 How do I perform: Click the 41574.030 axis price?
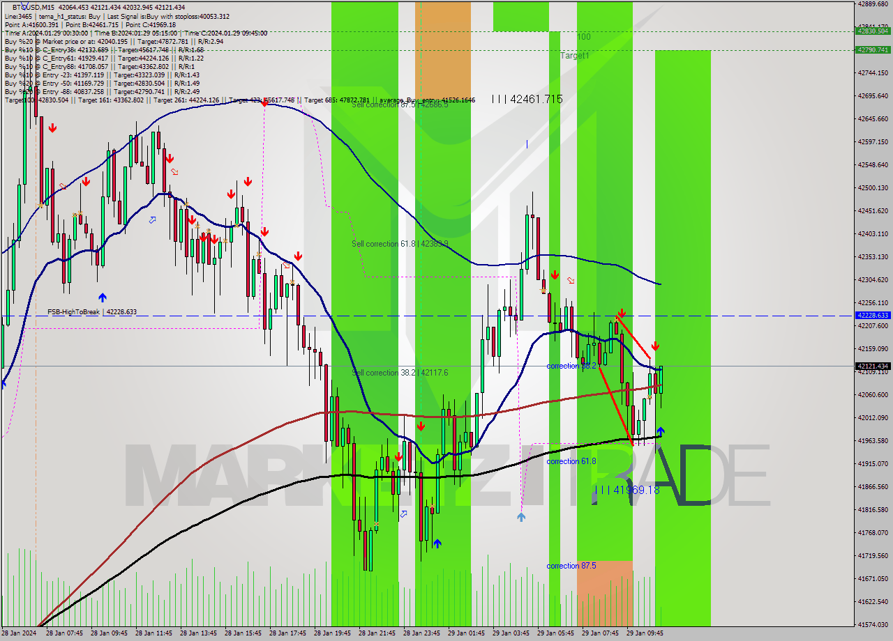tap(873, 624)
